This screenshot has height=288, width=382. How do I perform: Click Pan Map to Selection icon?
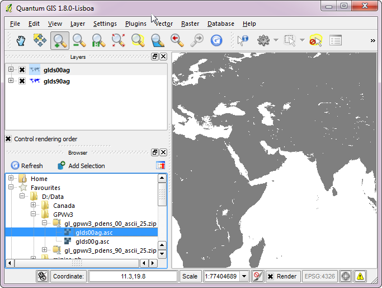point(40,40)
